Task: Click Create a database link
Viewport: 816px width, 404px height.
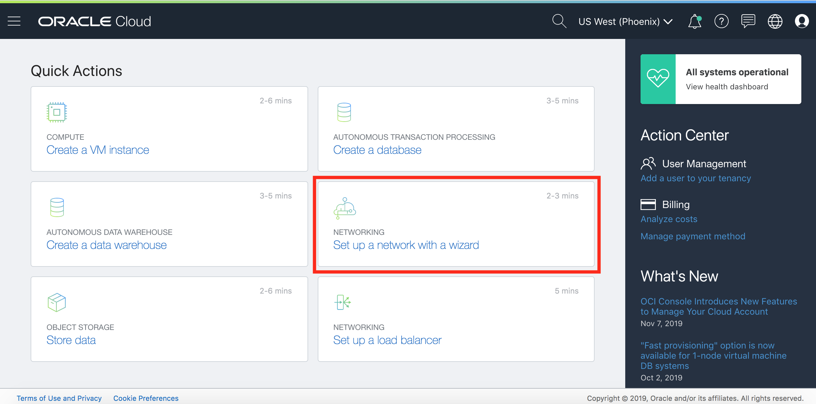Action: [x=377, y=150]
